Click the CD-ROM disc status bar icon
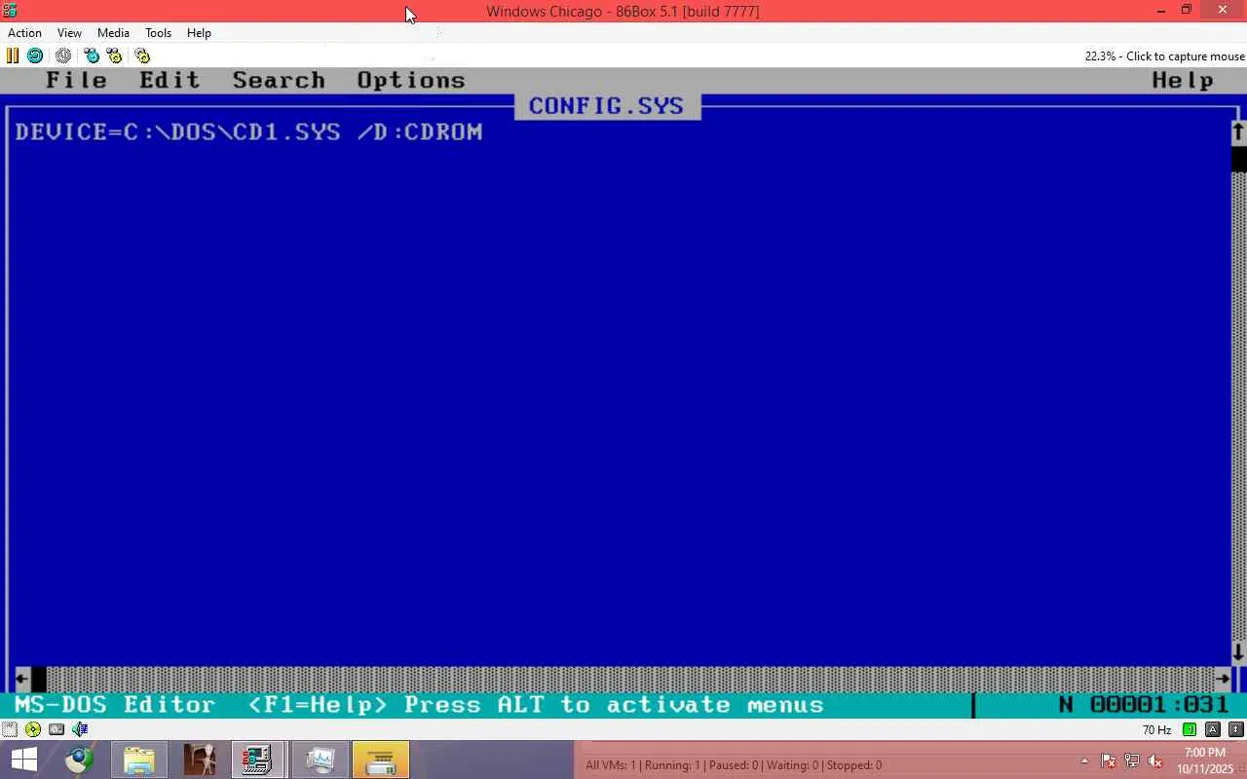1247x779 pixels. point(33,729)
